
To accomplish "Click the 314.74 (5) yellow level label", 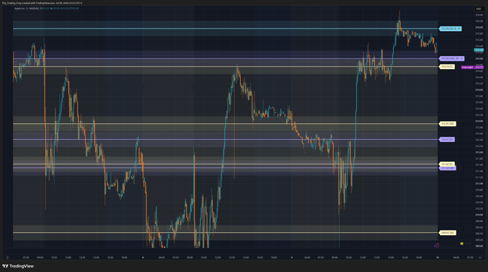I will pyautogui.click(x=447, y=66).
